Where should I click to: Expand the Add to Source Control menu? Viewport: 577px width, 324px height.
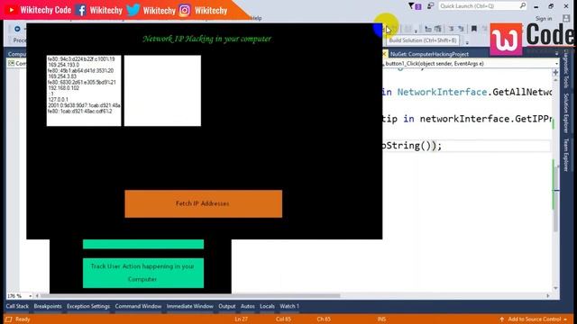point(565,319)
